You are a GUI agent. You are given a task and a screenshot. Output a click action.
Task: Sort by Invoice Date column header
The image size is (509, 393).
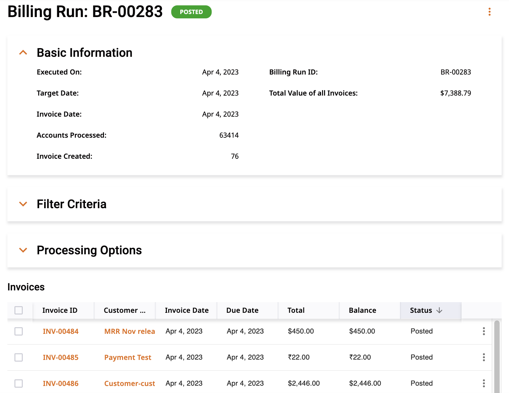pos(186,310)
